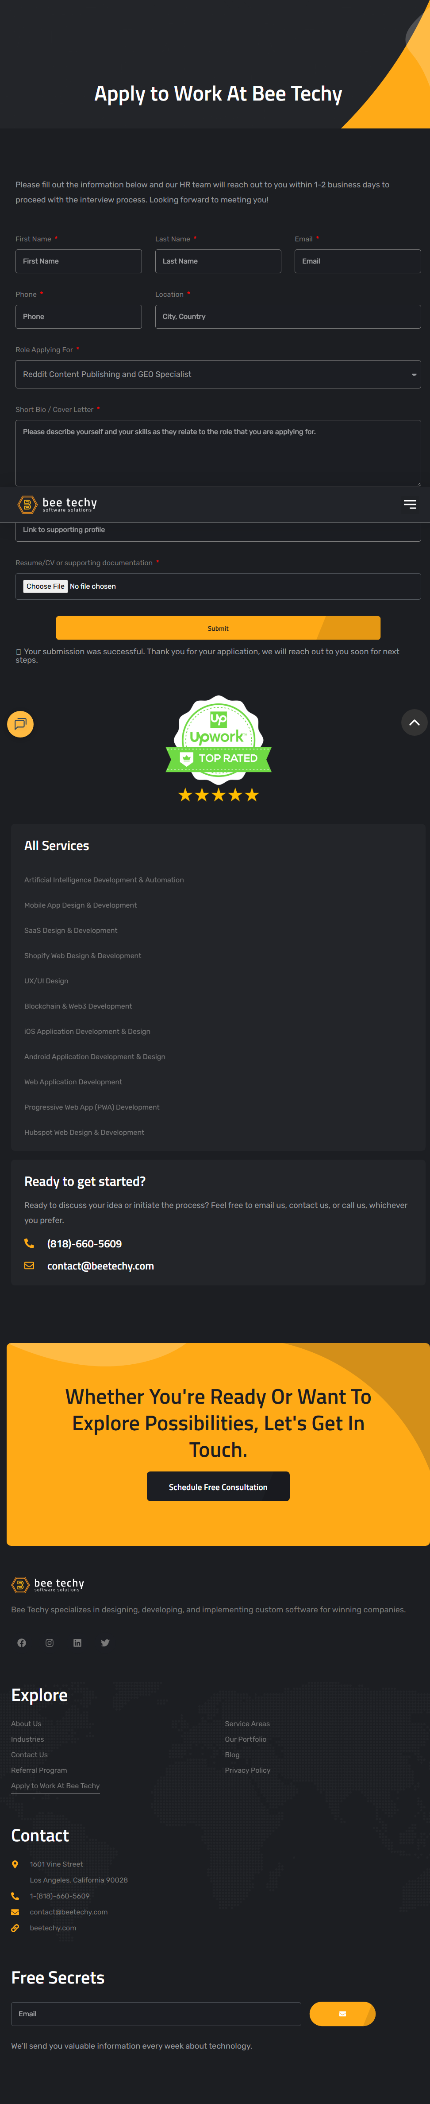430x2104 pixels.
Task: Open Bee Techy Instagram icon
Action: click(50, 1642)
